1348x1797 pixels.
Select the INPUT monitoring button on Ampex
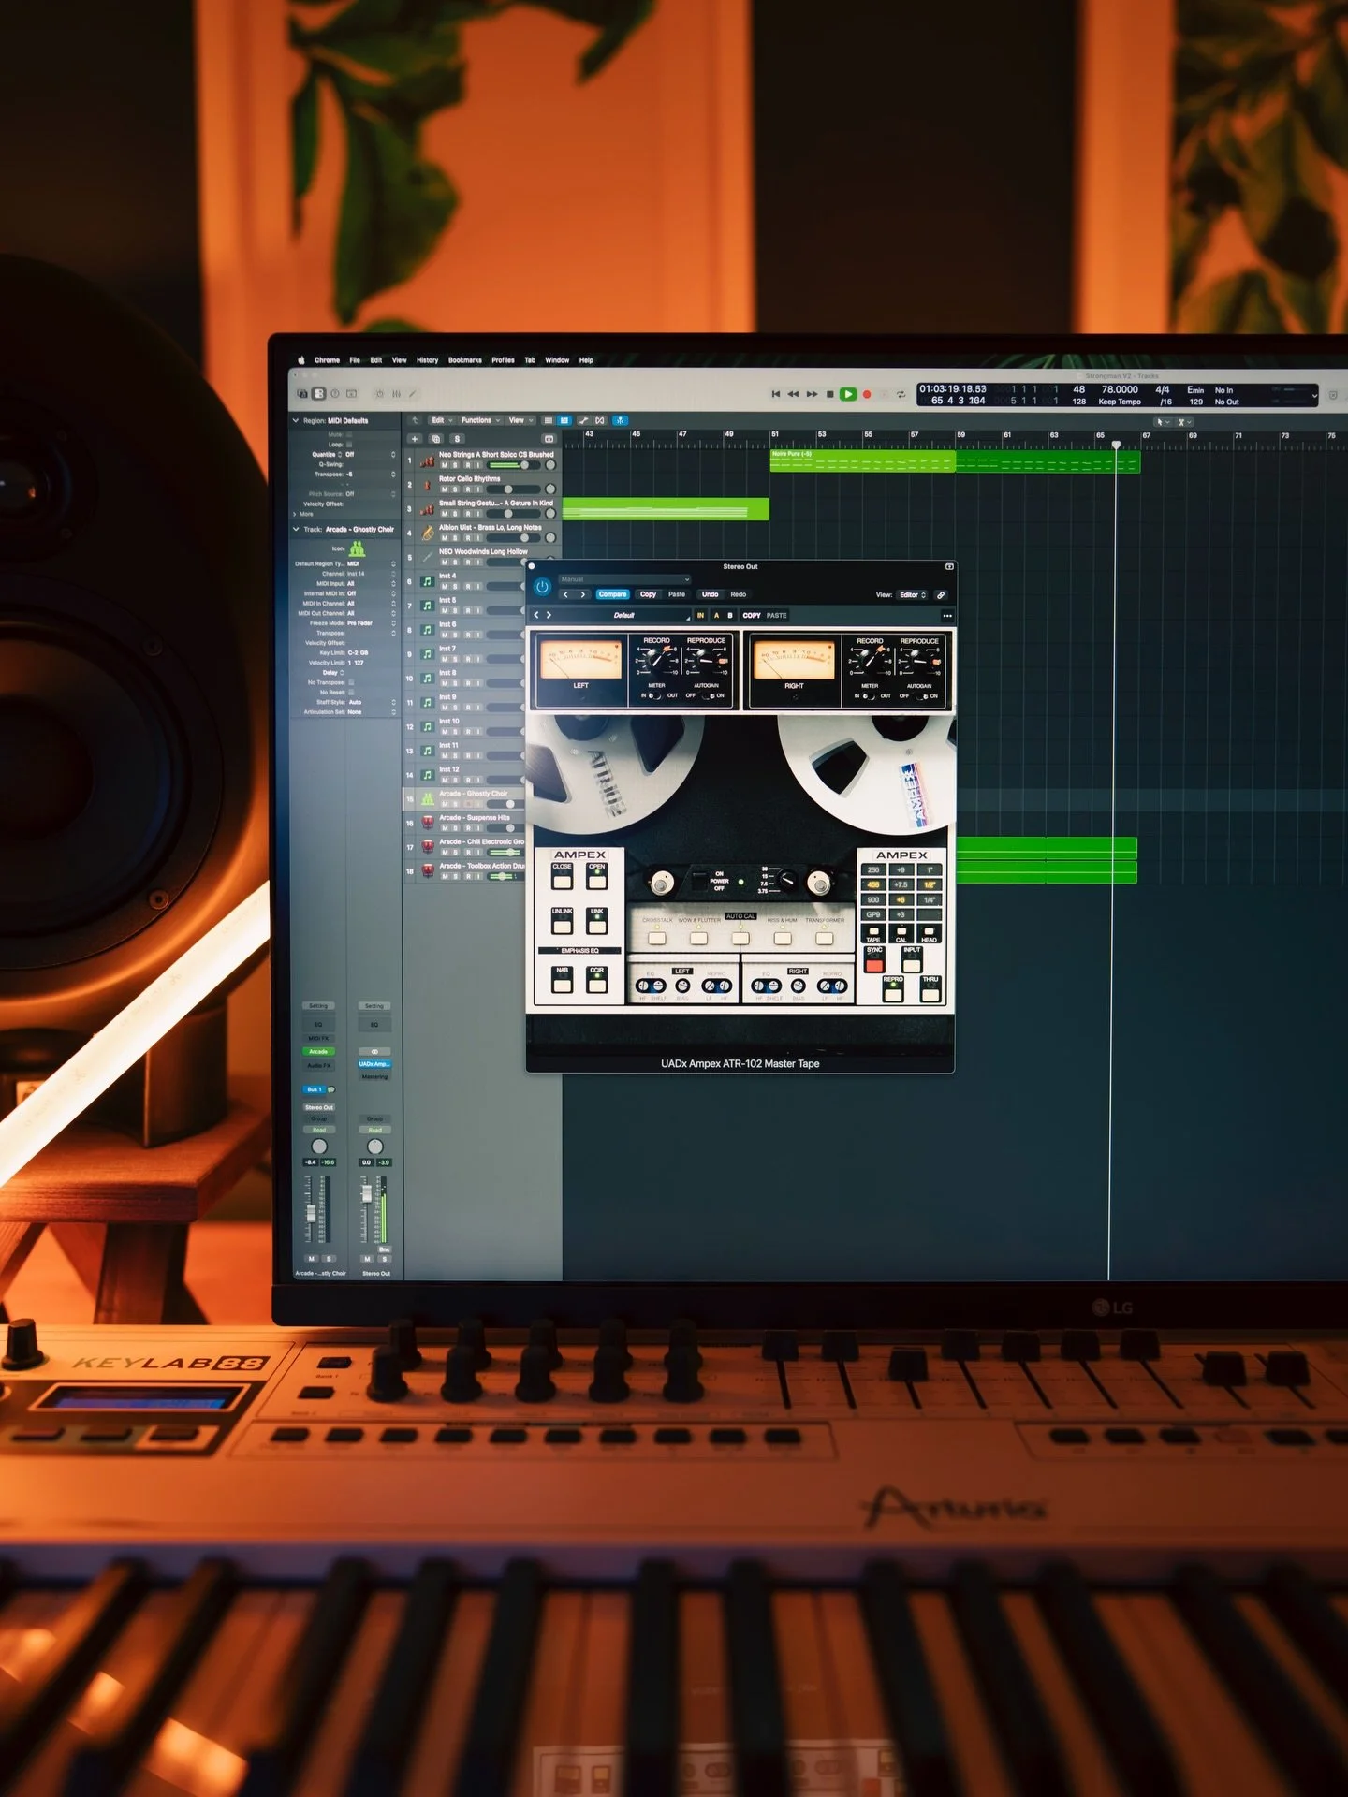tap(912, 960)
